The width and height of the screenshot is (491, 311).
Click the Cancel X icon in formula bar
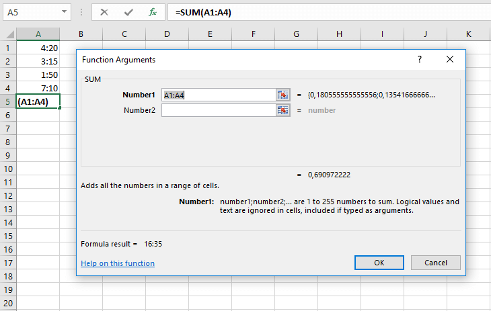[104, 12]
